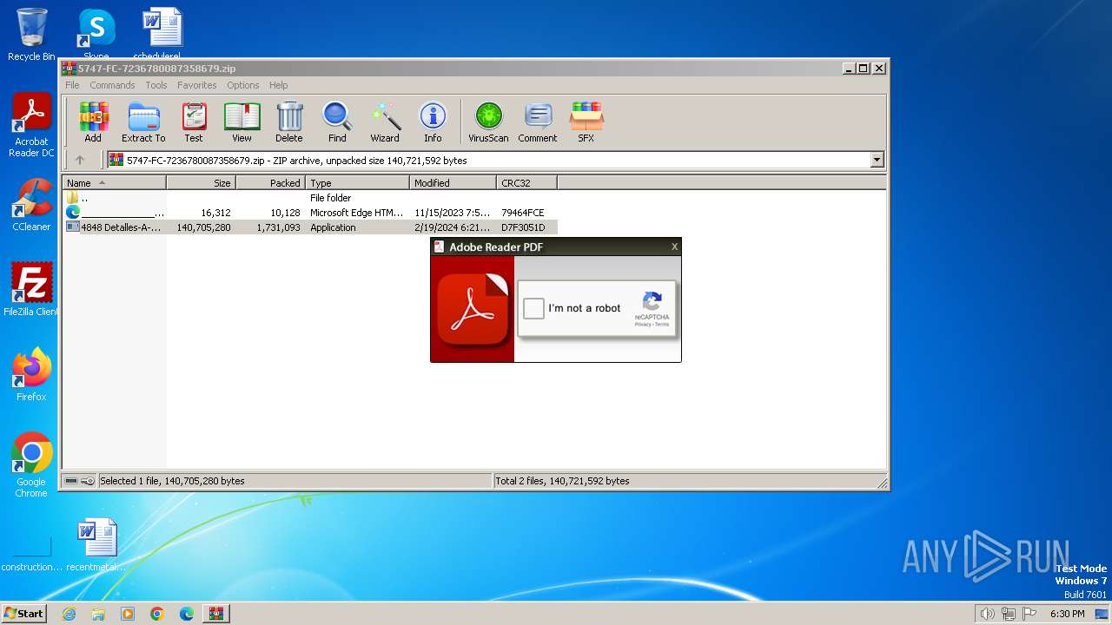
Task: Select the Microsoft Edge HTML file row
Action: [x=310, y=213]
